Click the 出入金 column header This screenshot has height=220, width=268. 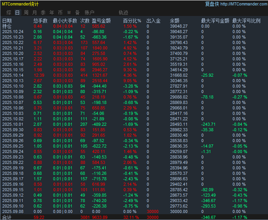click(153, 21)
